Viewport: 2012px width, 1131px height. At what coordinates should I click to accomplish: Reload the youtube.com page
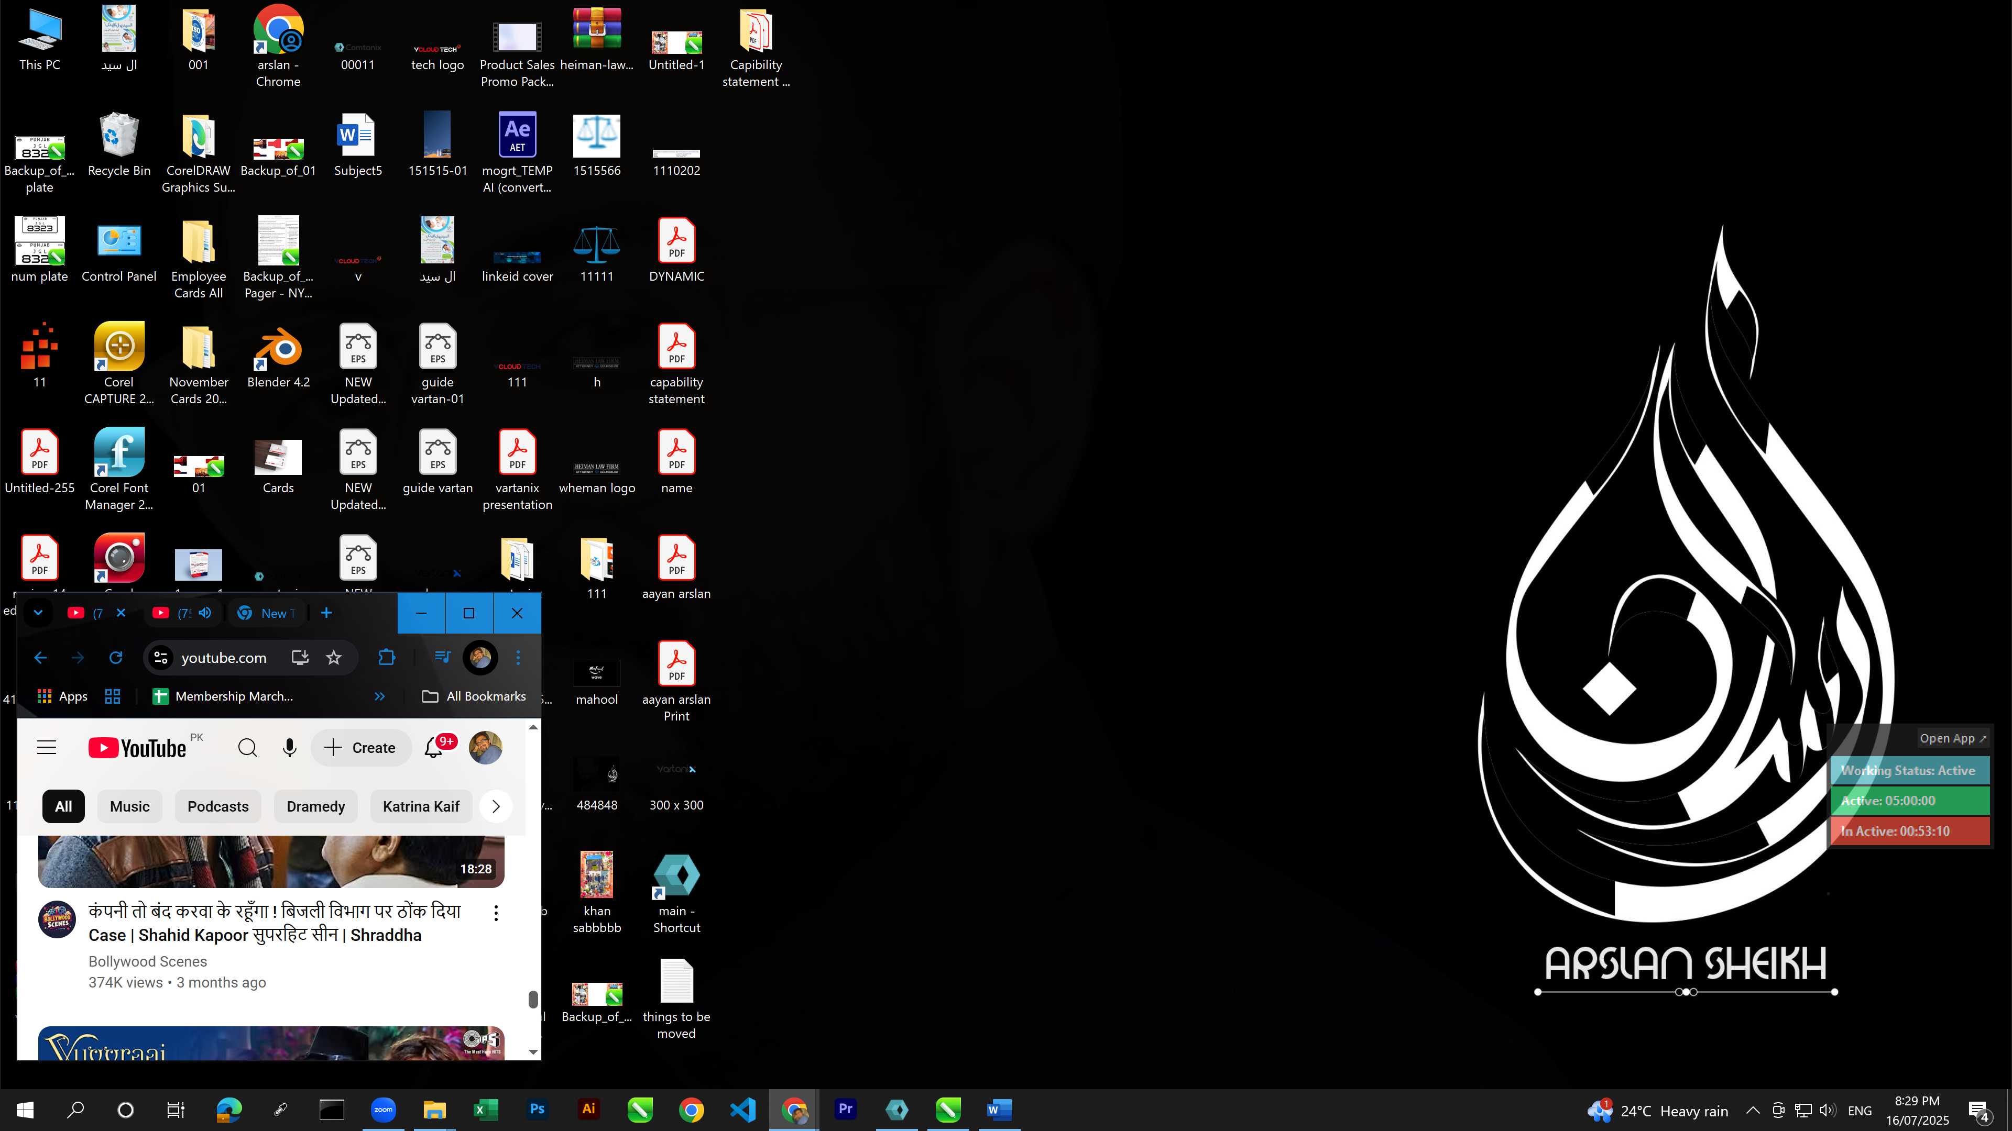[x=116, y=658]
